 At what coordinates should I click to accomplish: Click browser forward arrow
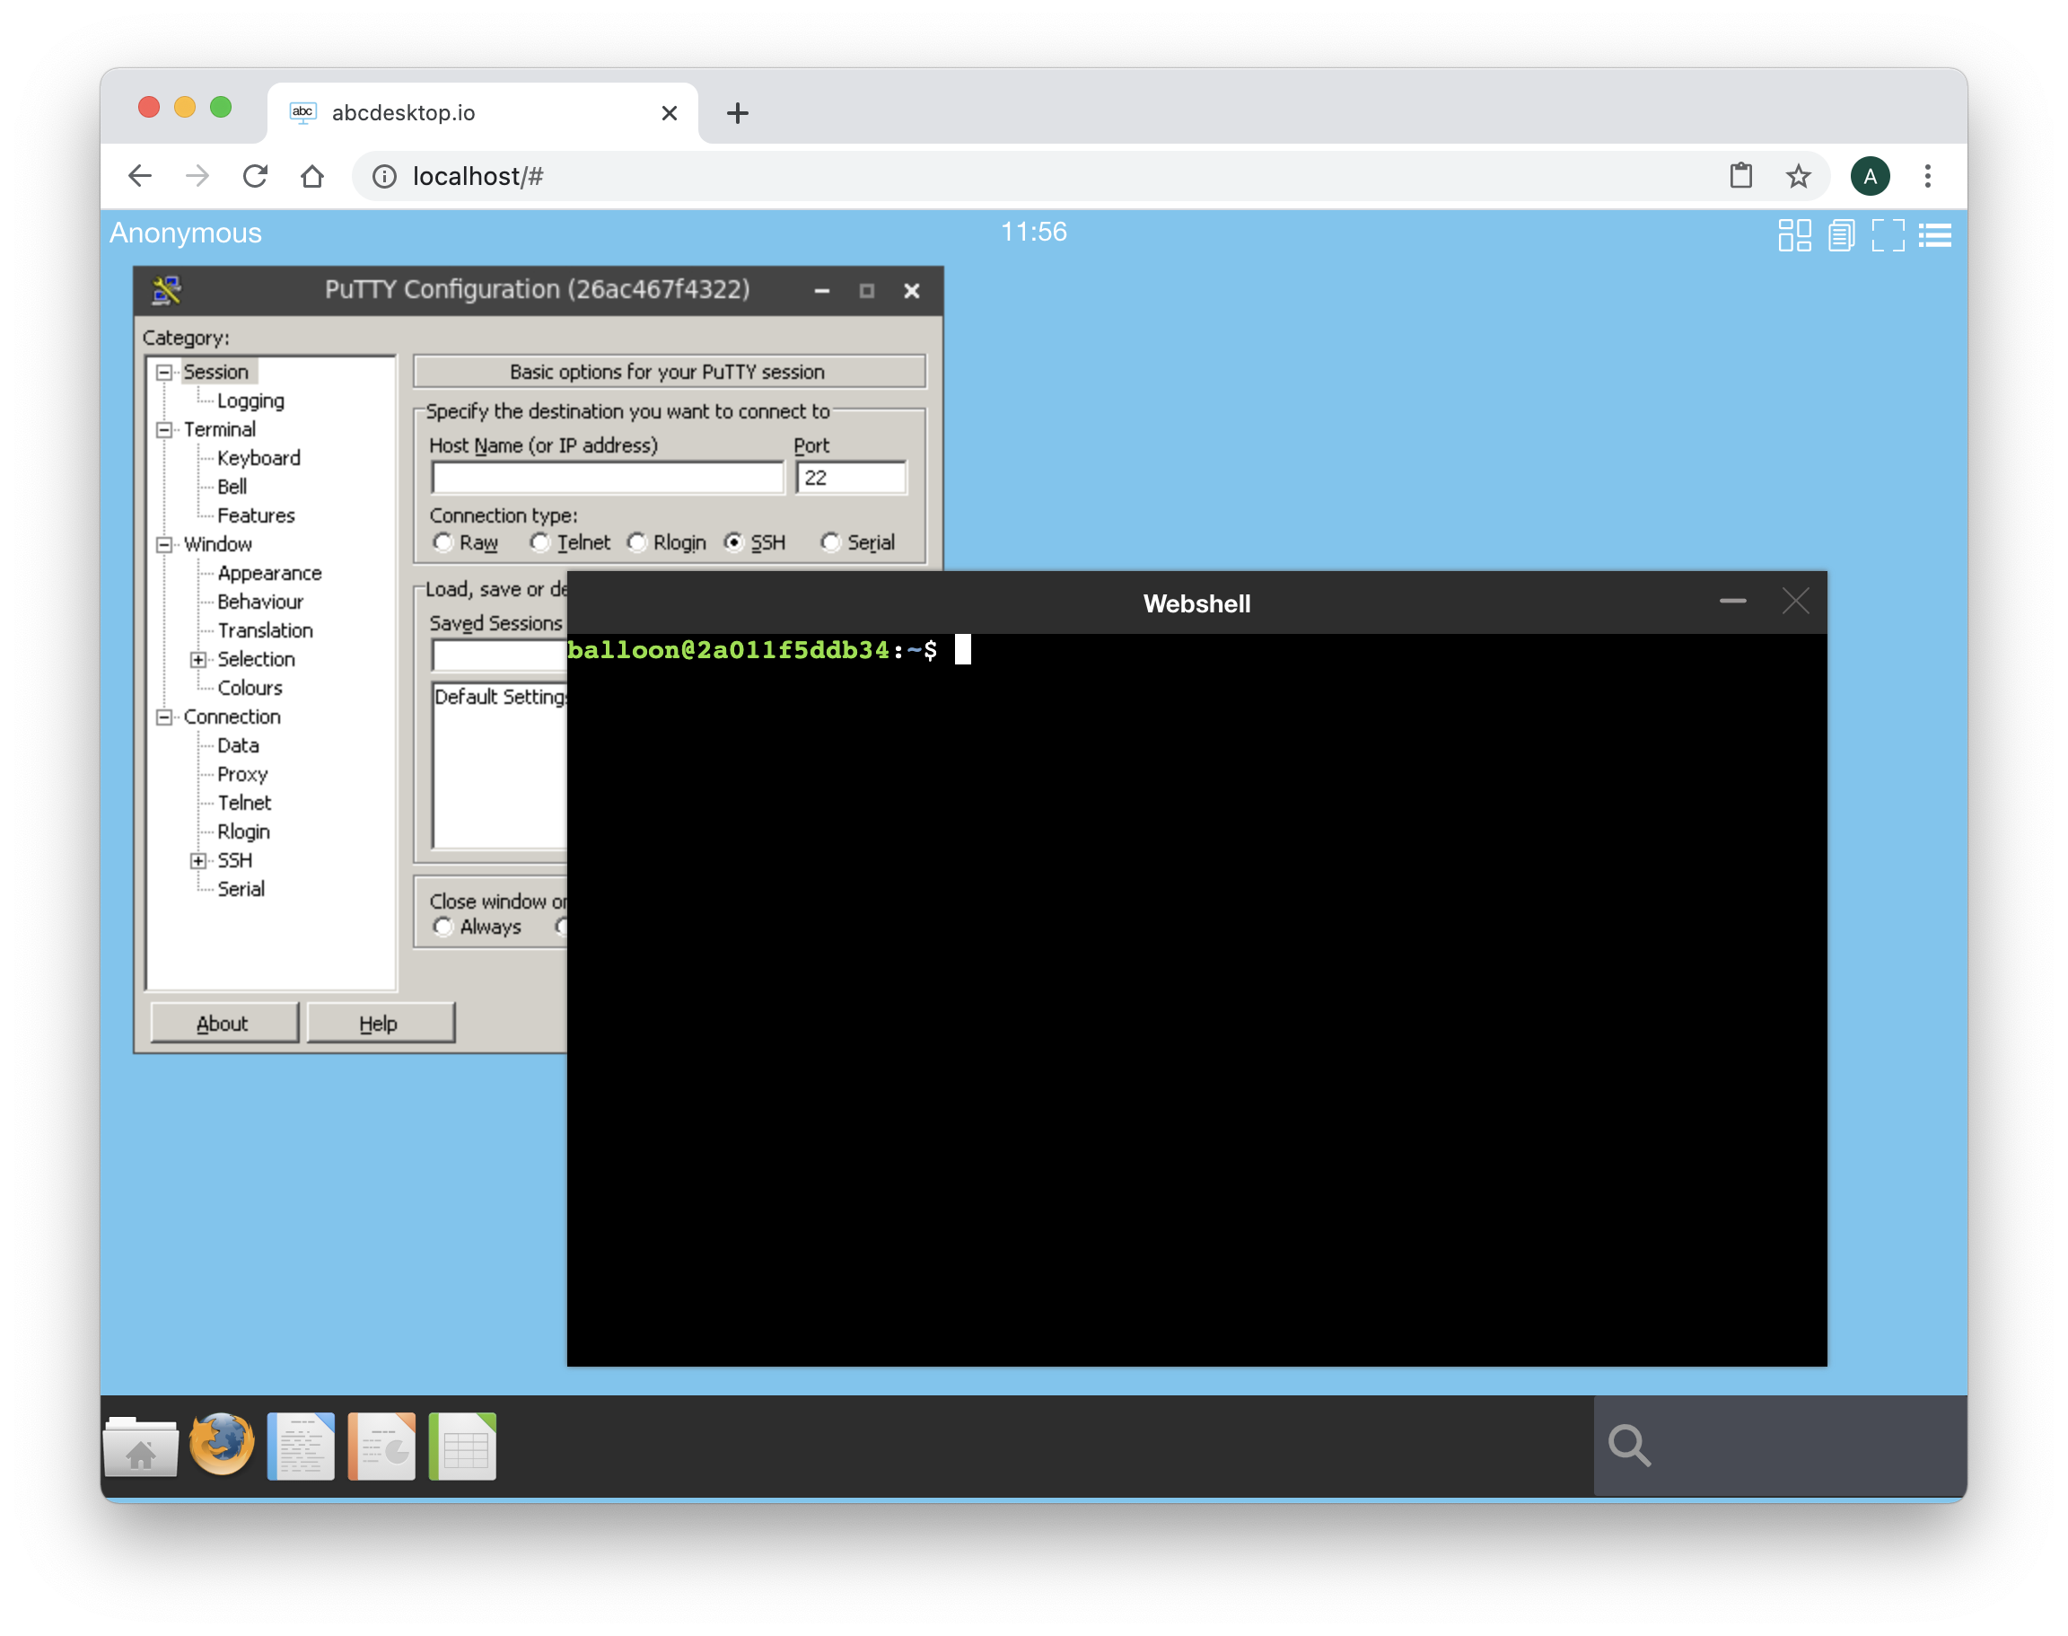pos(197,176)
